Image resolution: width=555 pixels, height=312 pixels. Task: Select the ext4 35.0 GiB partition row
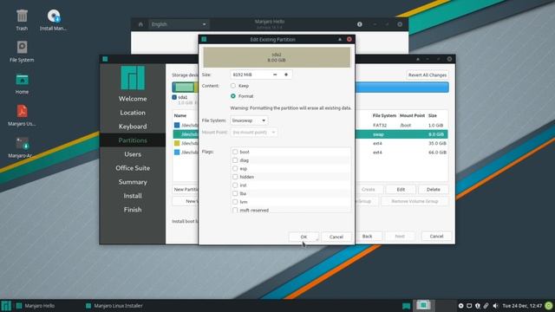click(x=402, y=143)
